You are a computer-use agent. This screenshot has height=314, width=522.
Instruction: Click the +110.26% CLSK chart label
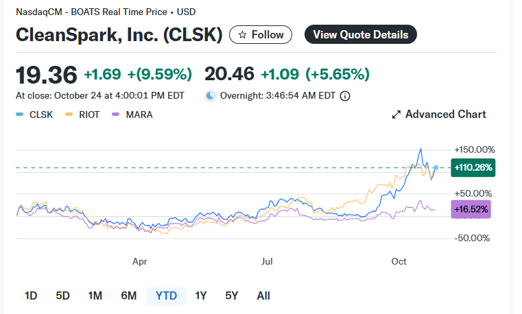tap(473, 167)
